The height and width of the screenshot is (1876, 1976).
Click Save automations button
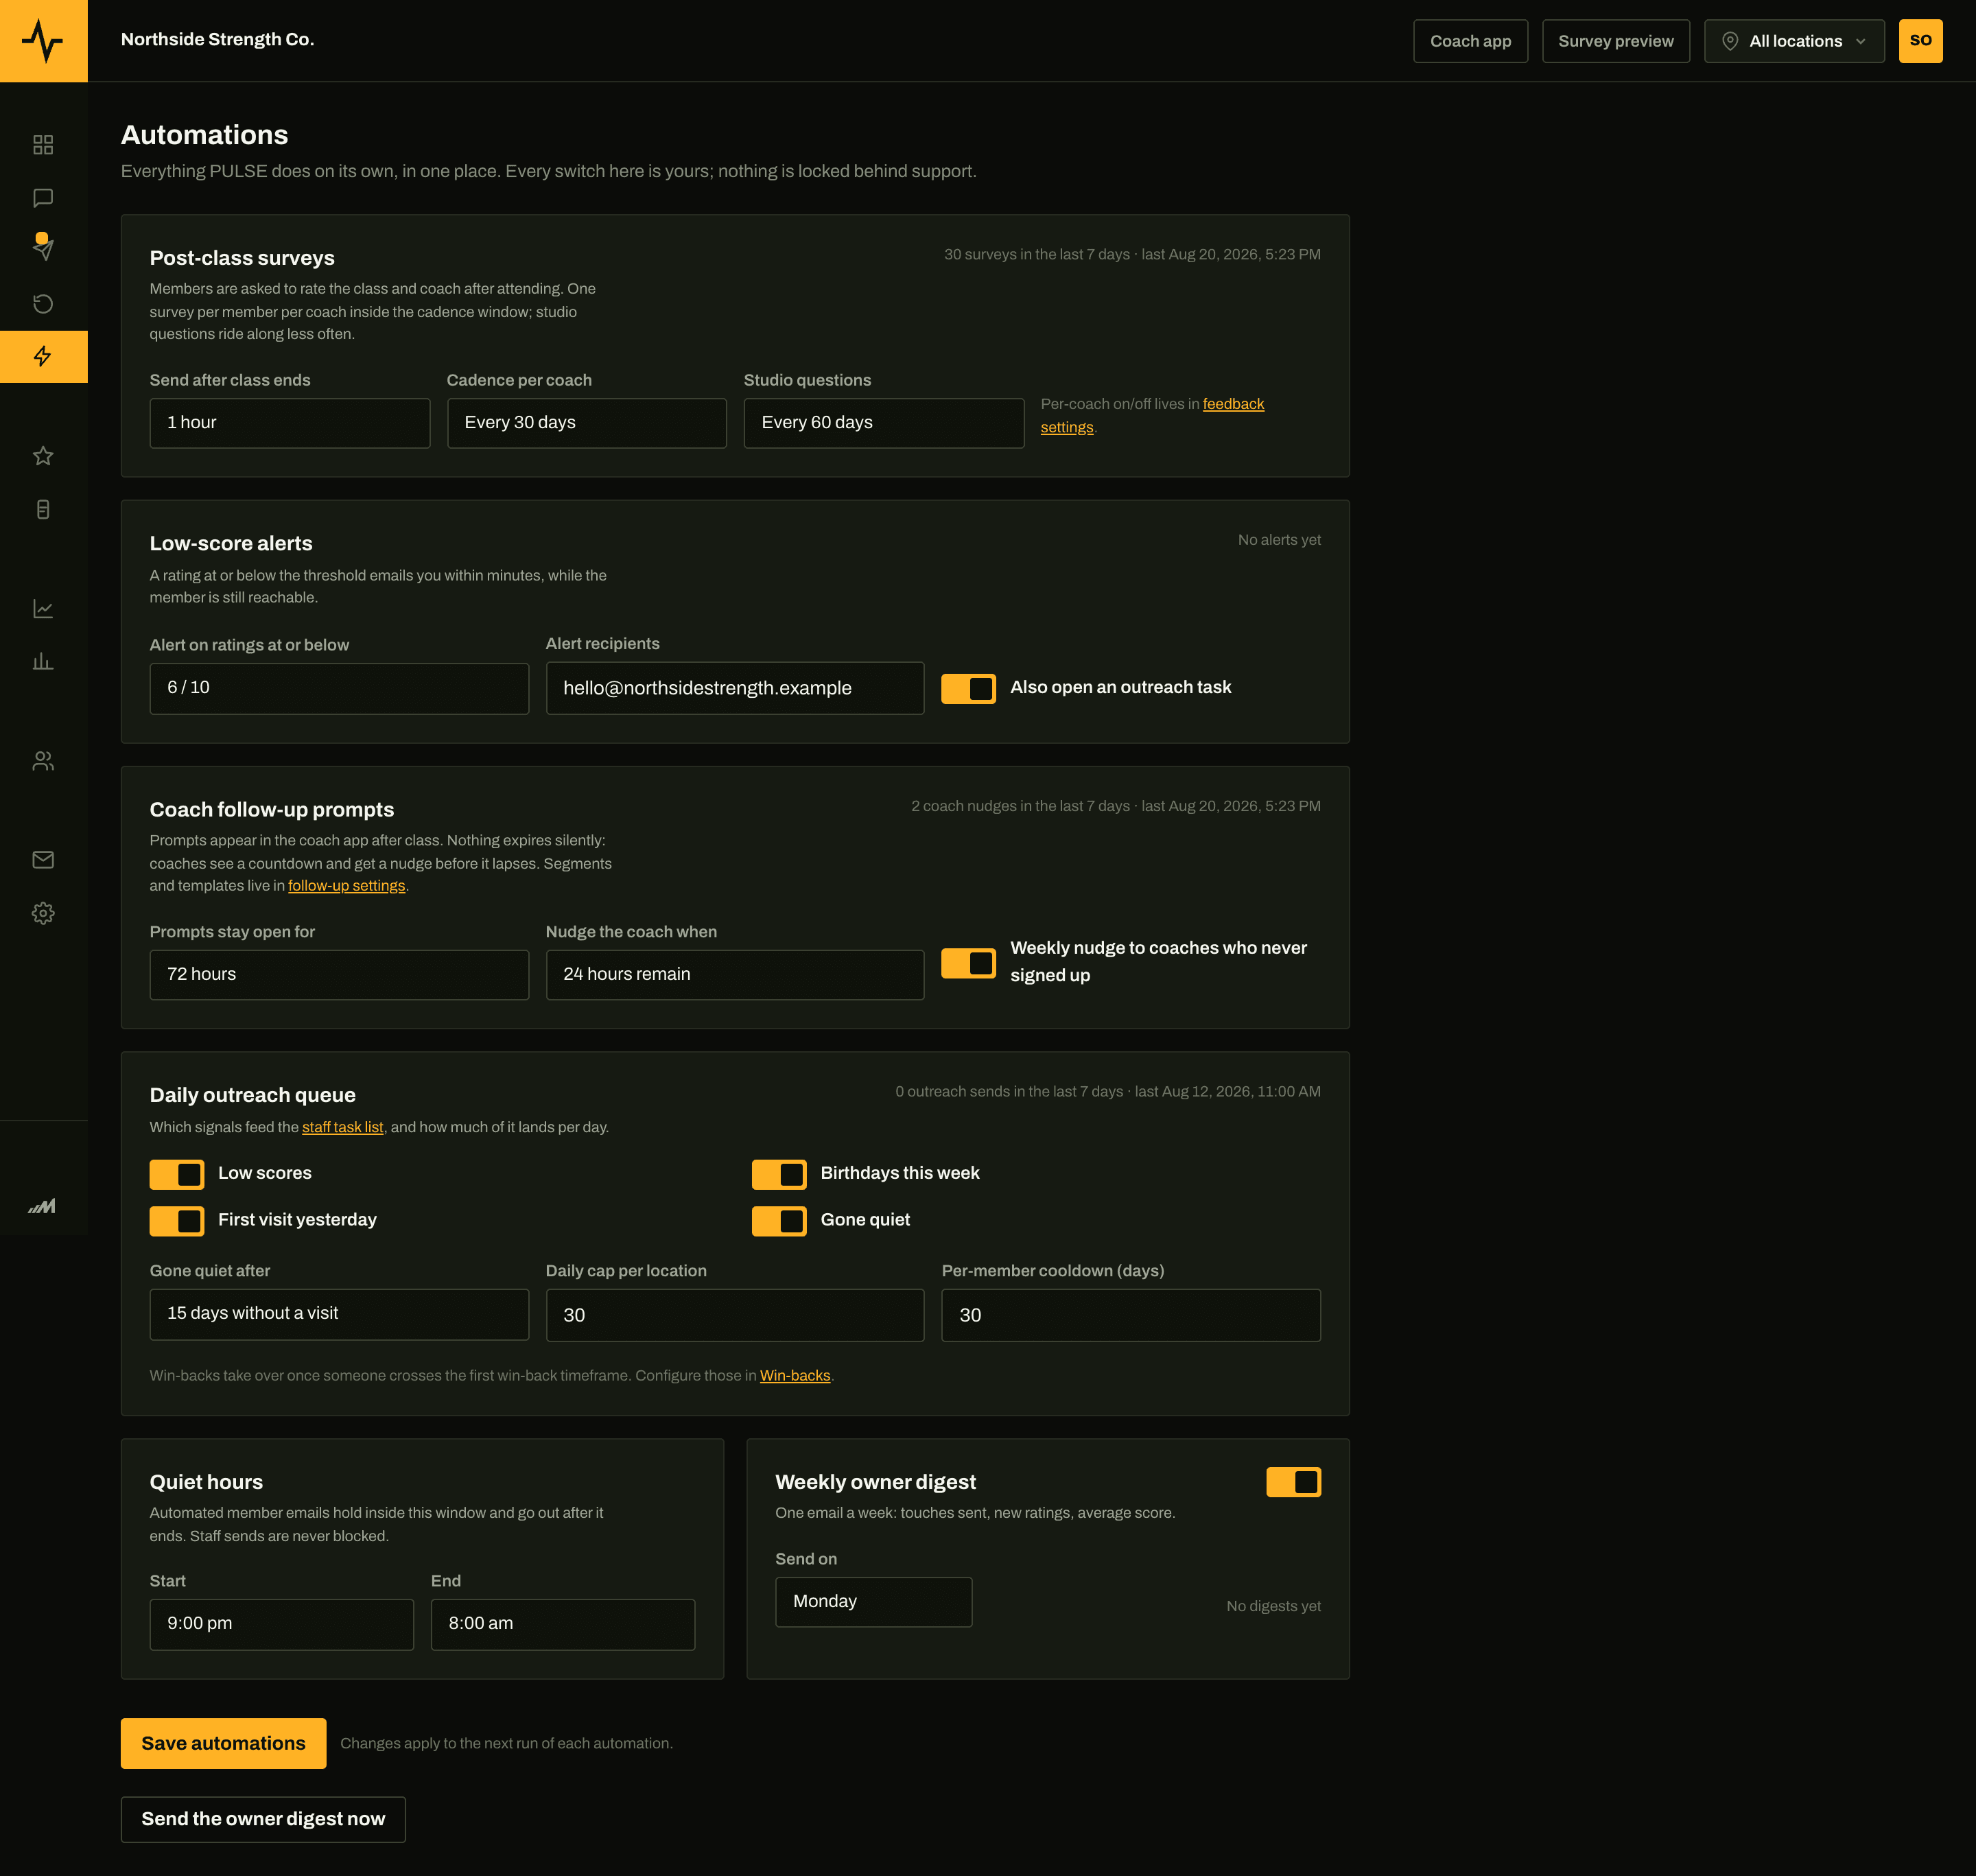coord(224,1743)
